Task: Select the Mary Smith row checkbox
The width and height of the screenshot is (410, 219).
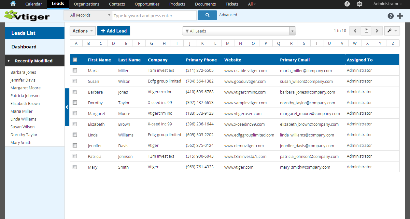Action: (x=75, y=167)
